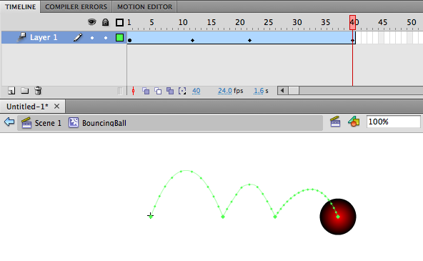Click the motion path start point crosshair
This screenshot has height=261, width=423.
pyautogui.click(x=150, y=216)
